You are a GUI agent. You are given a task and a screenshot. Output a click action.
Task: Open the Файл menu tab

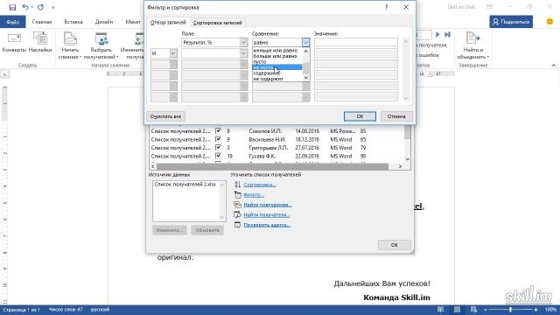click(x=13, y=22)
